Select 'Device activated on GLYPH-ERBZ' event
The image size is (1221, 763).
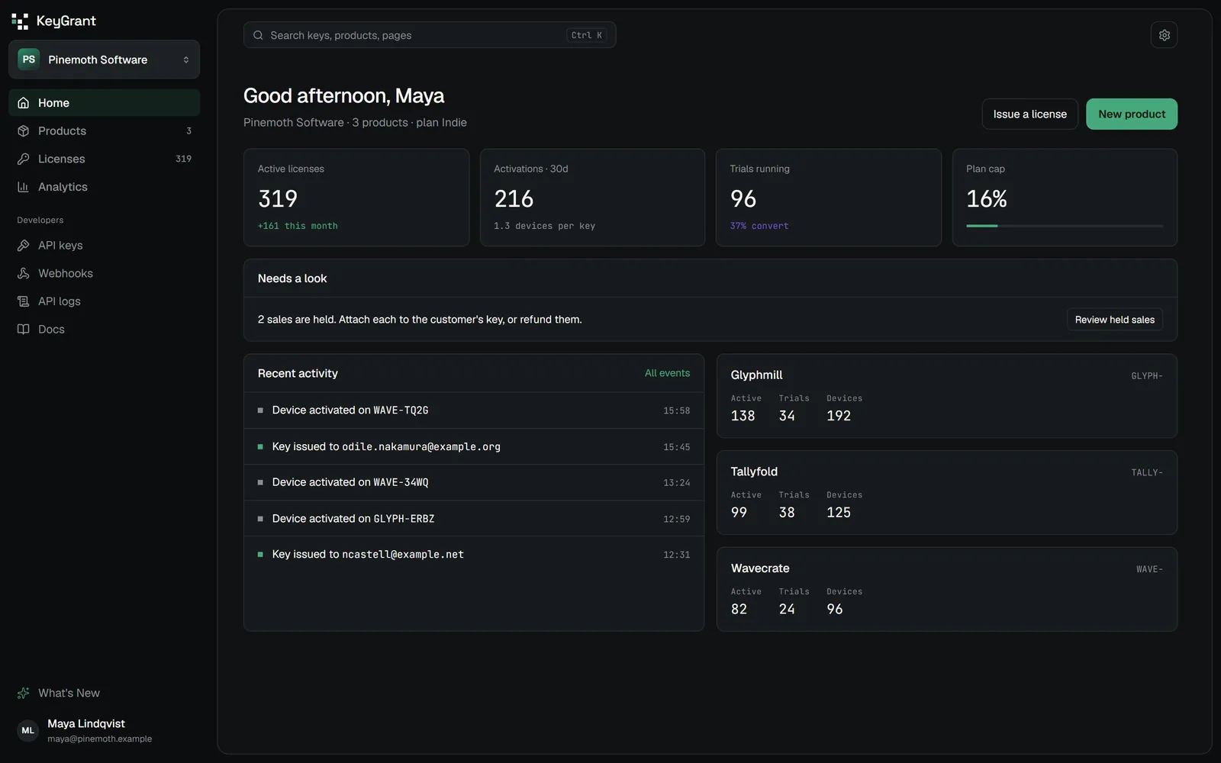(x=474, y=519)
